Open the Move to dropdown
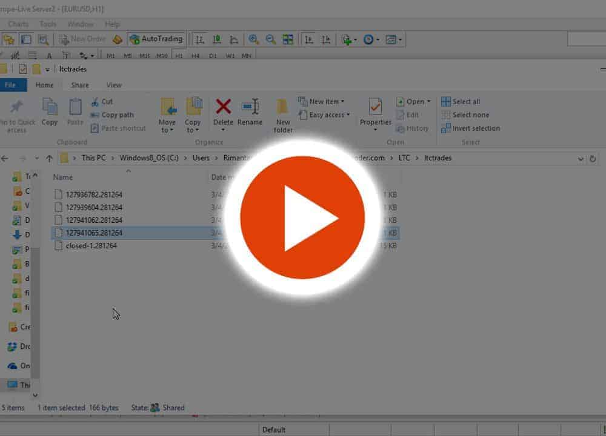This screenshot has height=436, width=606. [x=167, y=115]
